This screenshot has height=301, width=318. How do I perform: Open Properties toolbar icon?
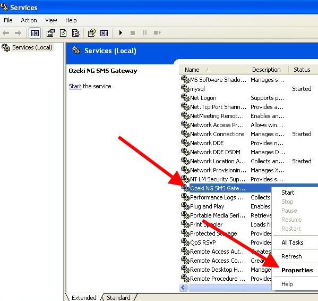pyautogui.click(x=51, y=33)
